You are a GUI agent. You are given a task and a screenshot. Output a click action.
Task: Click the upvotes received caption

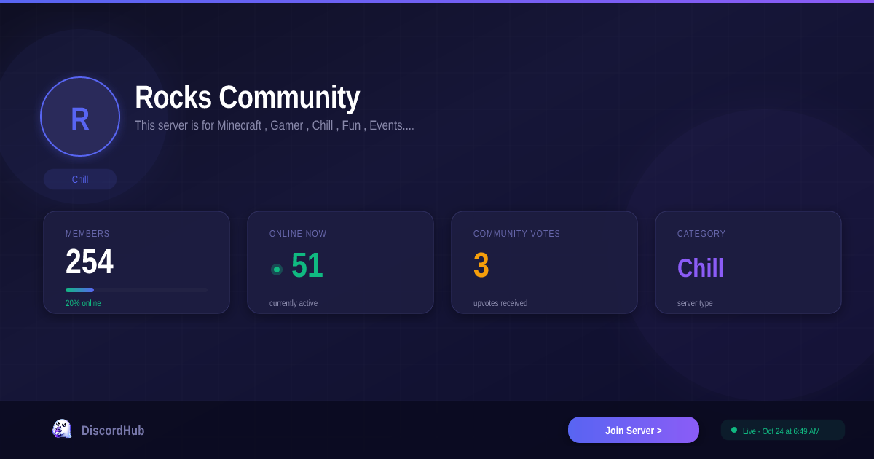500,303
